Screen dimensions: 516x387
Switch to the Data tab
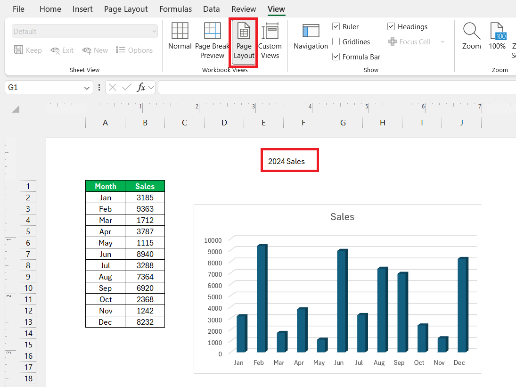(211, 9)
